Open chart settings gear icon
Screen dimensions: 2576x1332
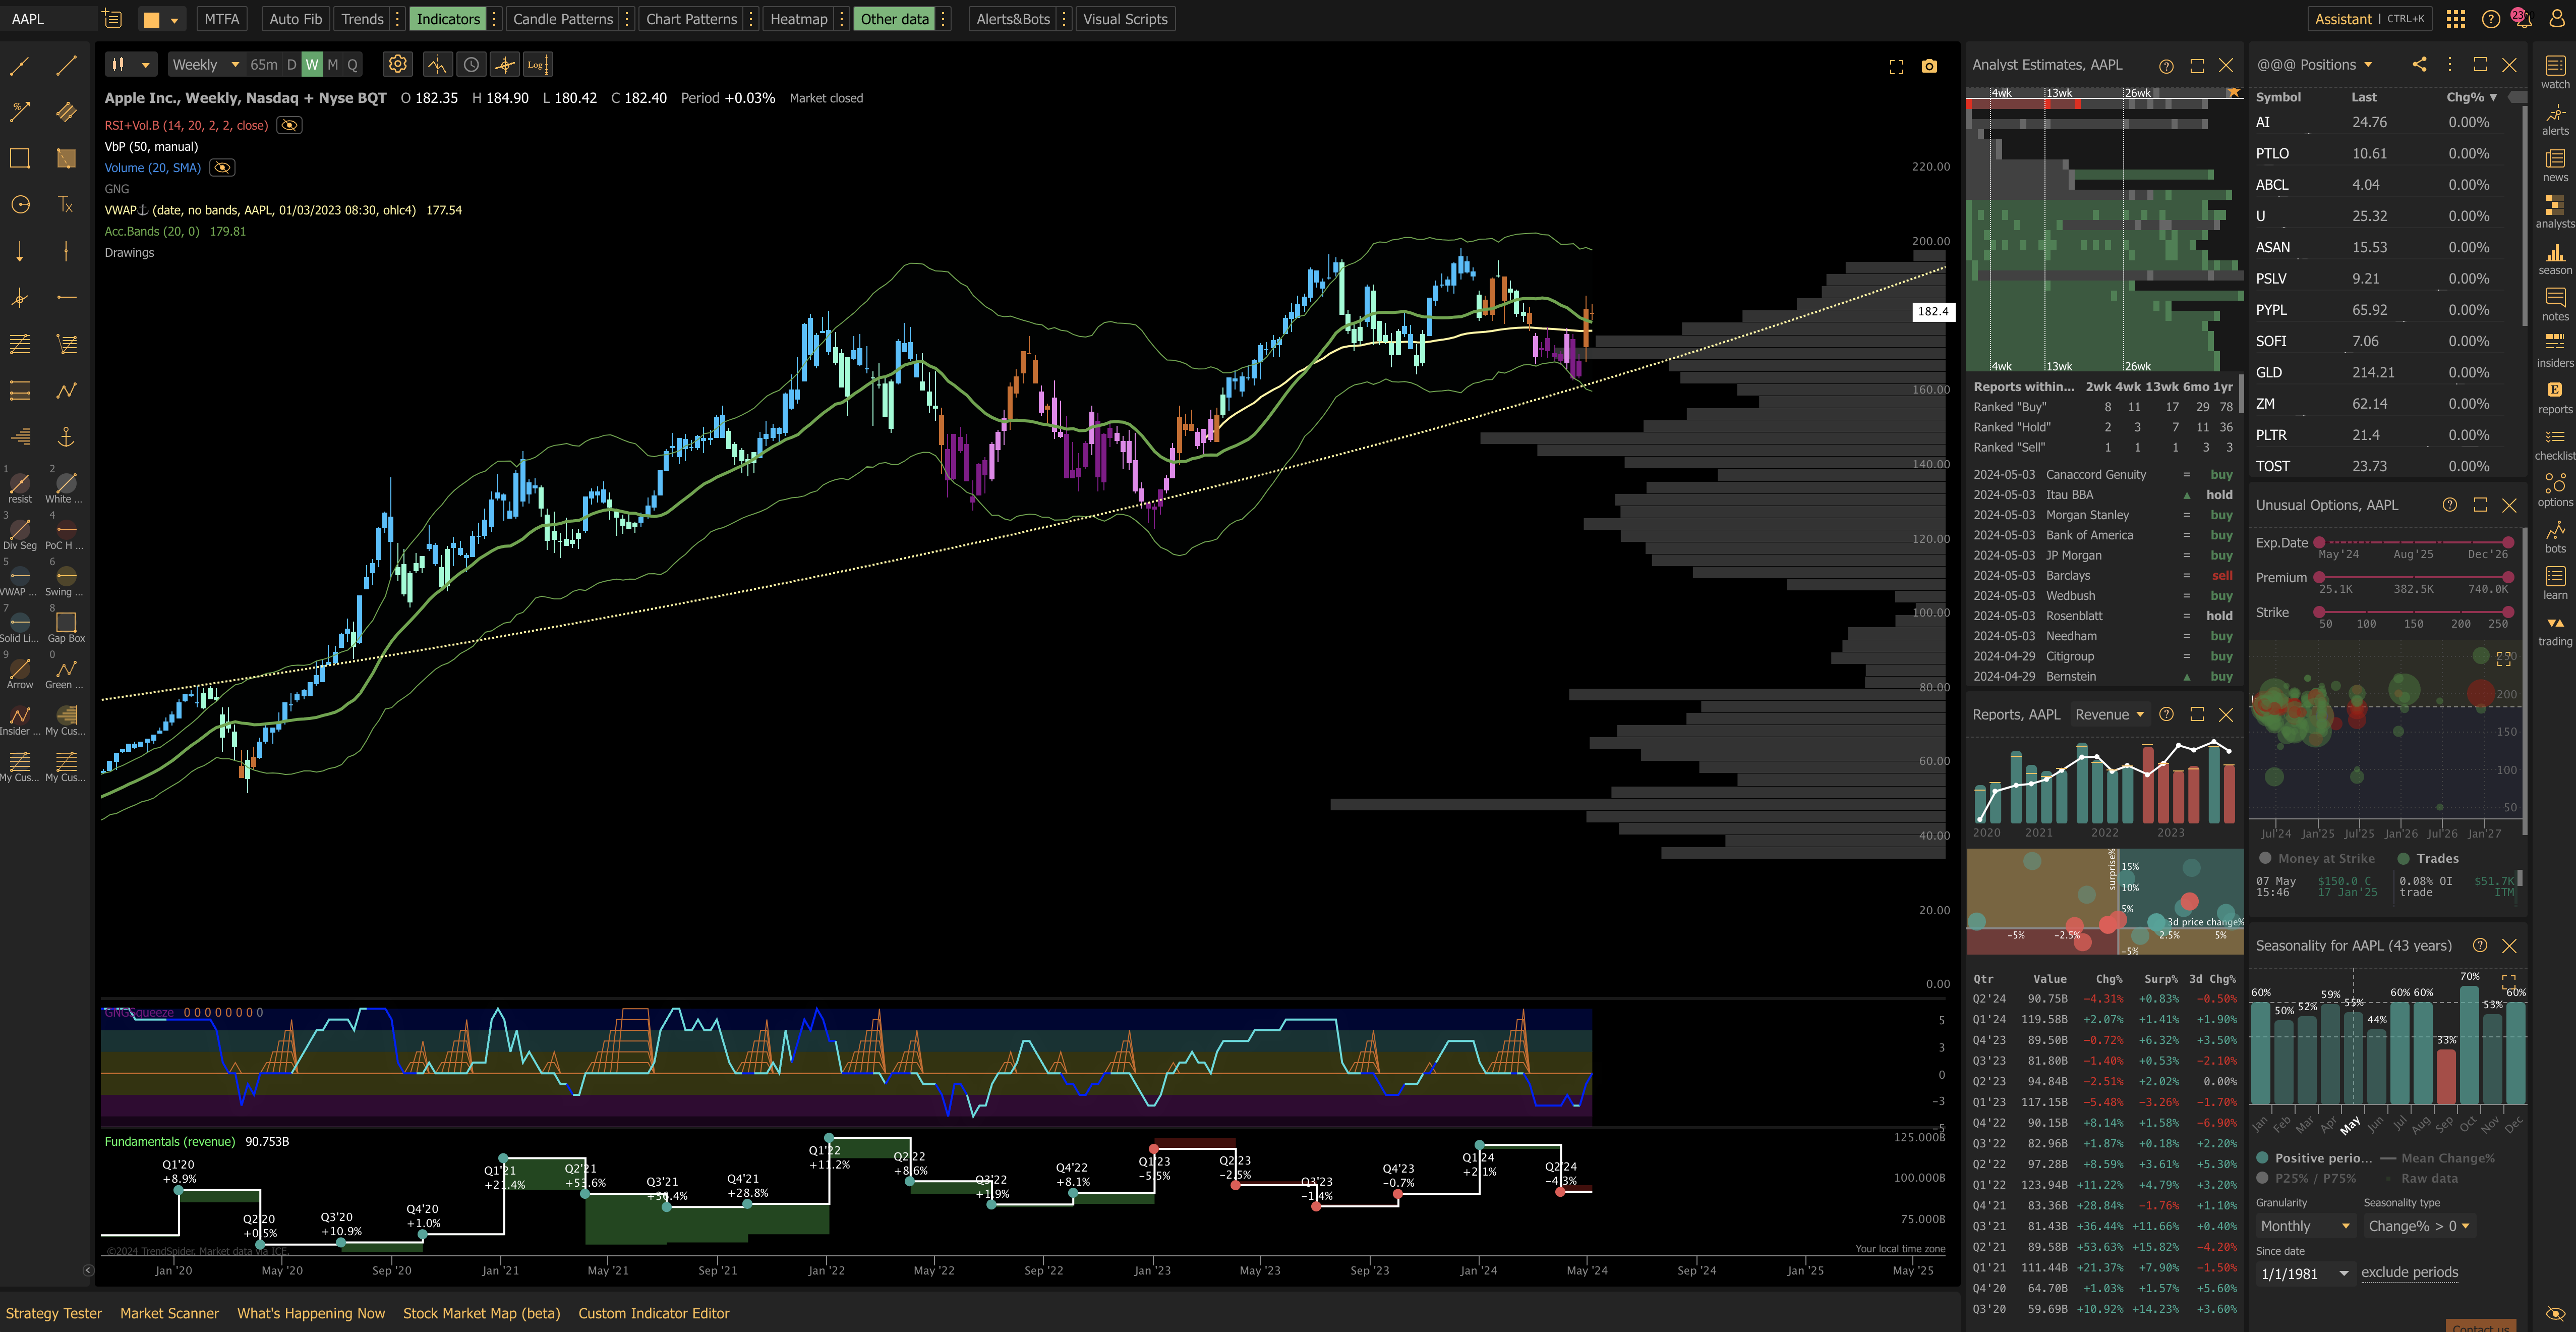tap(397, 65)
